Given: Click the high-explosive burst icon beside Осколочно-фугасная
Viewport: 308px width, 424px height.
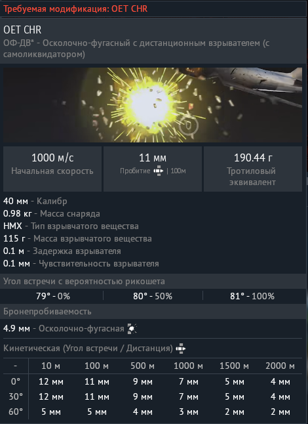Looking at the screenshot, I should [x=132, y=329].
